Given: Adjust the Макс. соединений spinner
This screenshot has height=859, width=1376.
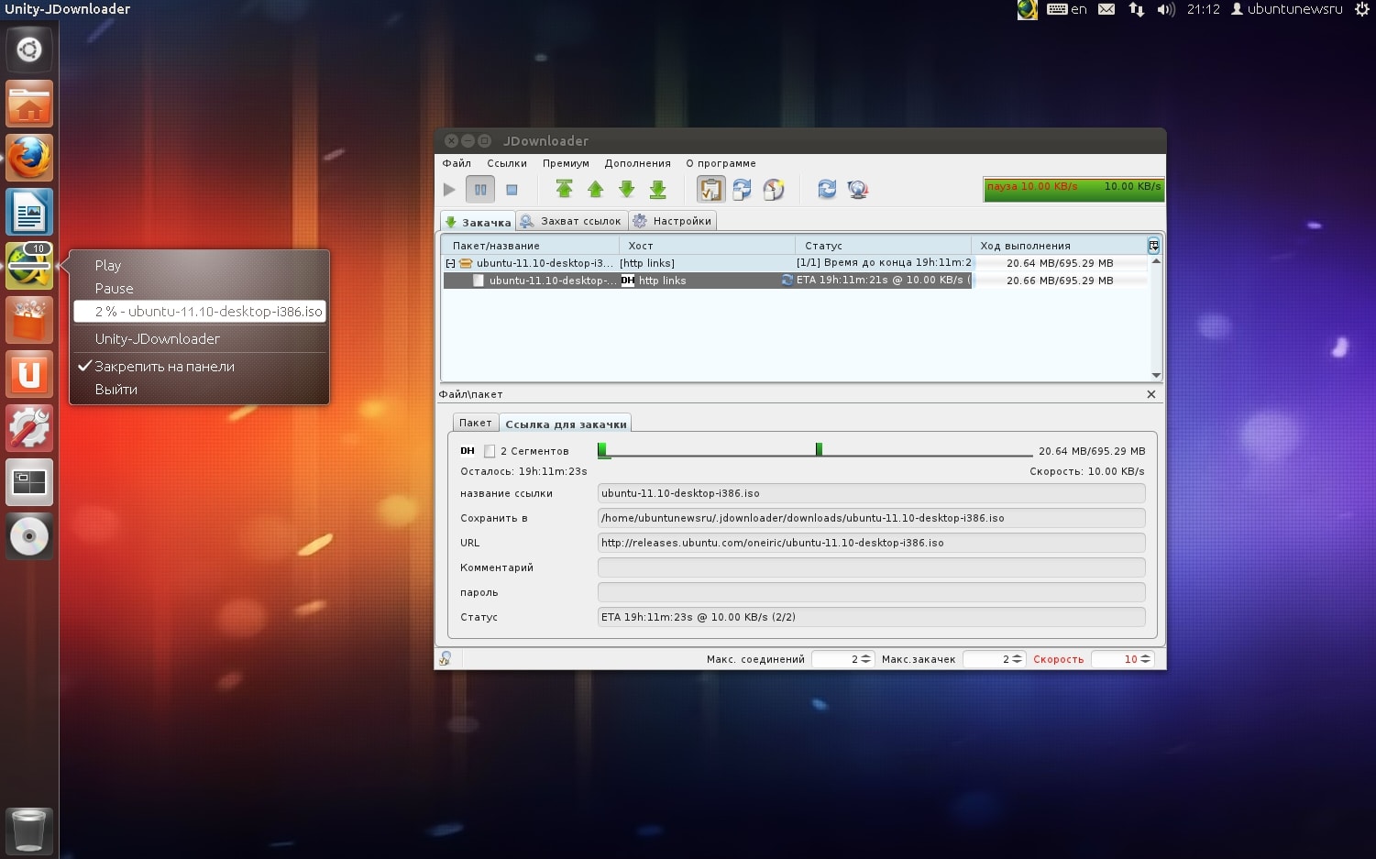Looking at the screenshot, I should (x=843, y=659).
